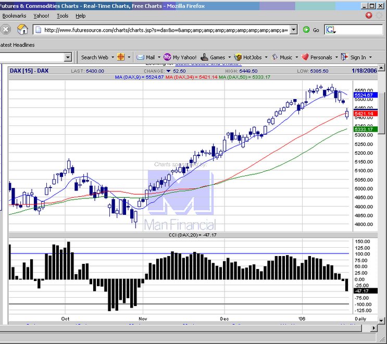Click the red 5421.14 MA price label
The width and height of the screenshot is (387, 344).
(x=366, y=113)
